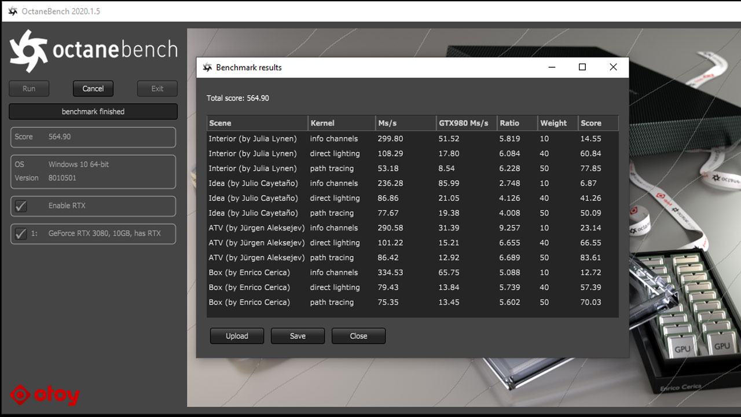Click the OctaneBench icon in the title bar

(13, 11)
